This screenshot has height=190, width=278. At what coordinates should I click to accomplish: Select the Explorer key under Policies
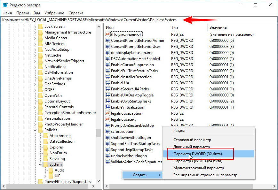coord(56,147)
